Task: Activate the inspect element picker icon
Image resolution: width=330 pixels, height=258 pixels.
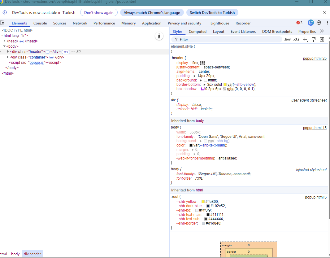Action: (x=2, y=23)
